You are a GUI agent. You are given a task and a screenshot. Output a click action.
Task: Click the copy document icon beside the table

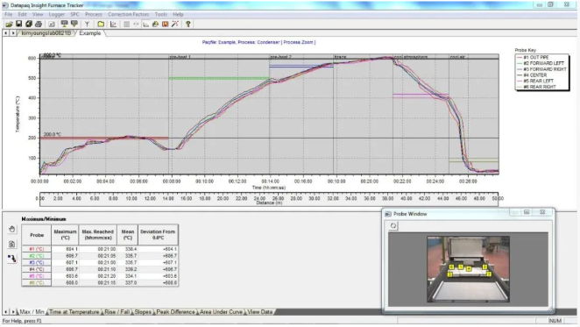tap(12, 244)
